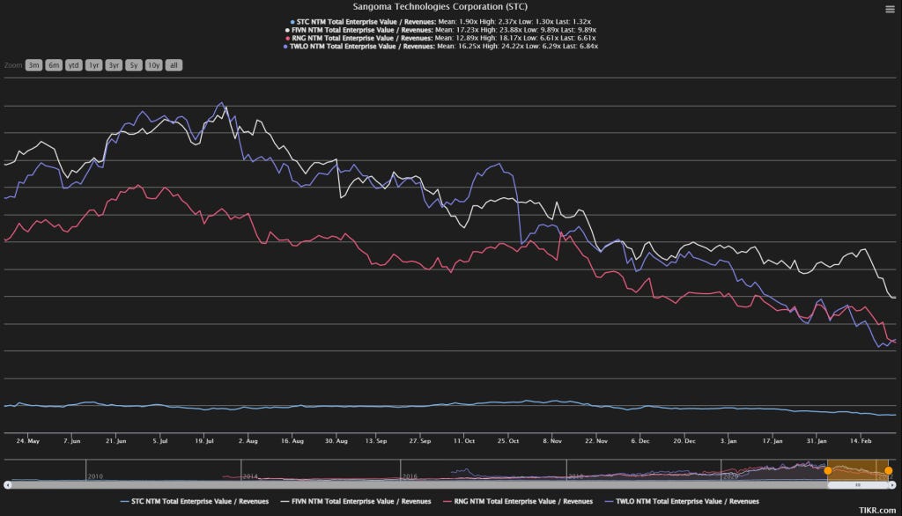Click the RNG summary line at top
The image size is (902, 516).
click(x=440, y=38)
